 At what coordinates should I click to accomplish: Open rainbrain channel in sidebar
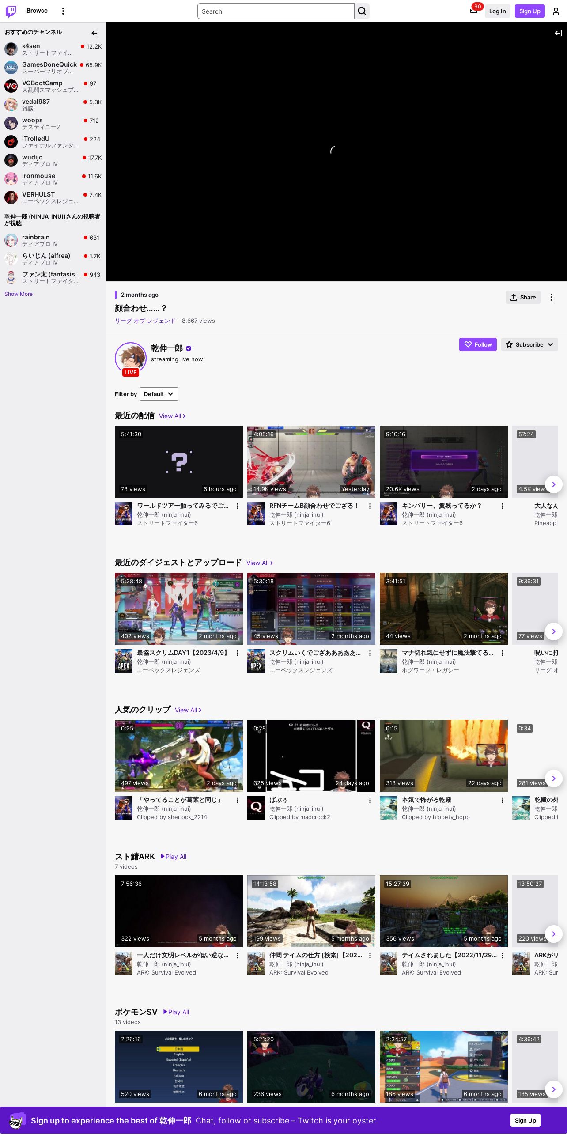(53, 240)
